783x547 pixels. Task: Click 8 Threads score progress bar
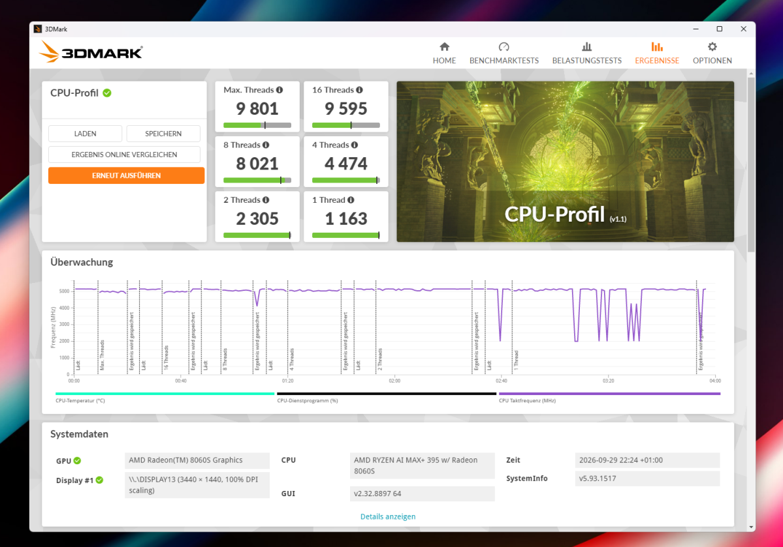[x=257, y=180]
